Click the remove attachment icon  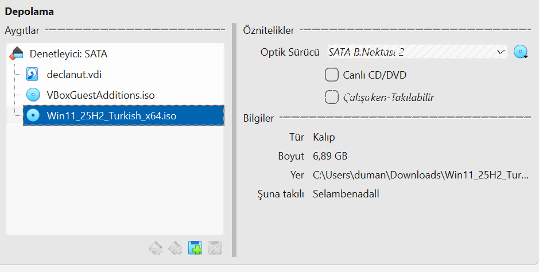(x=215, y=248)
